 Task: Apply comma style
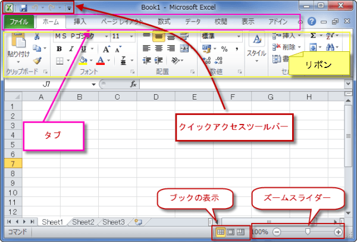point(237,49)
